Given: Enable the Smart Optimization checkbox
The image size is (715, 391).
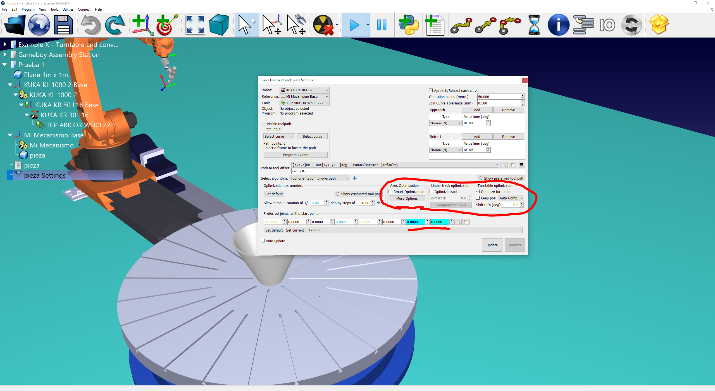Looking at the screenshot, I should coord(390,192).
